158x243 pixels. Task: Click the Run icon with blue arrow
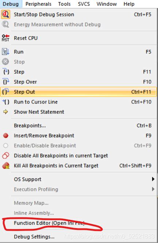[5, 52]
